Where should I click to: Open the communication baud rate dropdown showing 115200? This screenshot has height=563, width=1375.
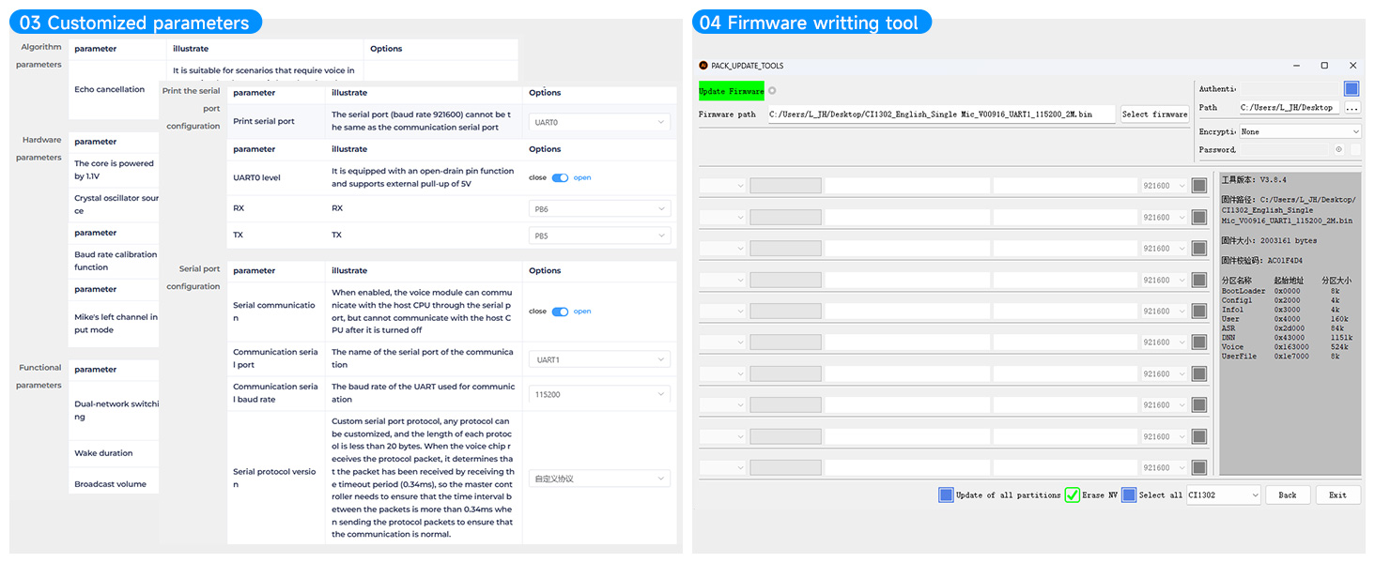599,394
